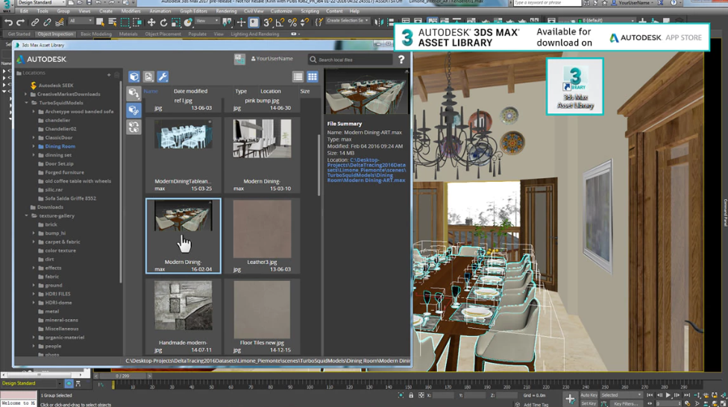Click the Mirror tool icon

[x=380, y=22]
